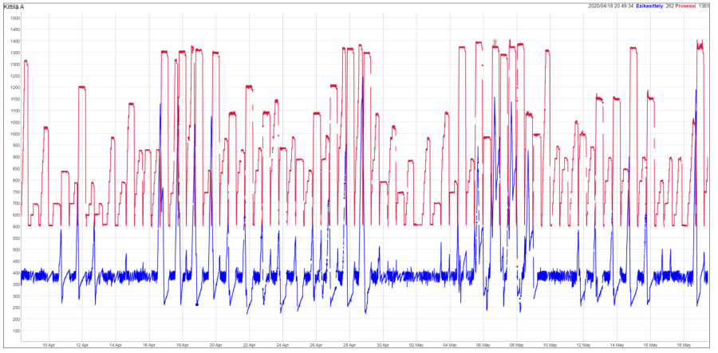Screen dimensions: 718x353
Task: Click the 14 May tick label
Action: pyautogui.click(x=617, y=345)
